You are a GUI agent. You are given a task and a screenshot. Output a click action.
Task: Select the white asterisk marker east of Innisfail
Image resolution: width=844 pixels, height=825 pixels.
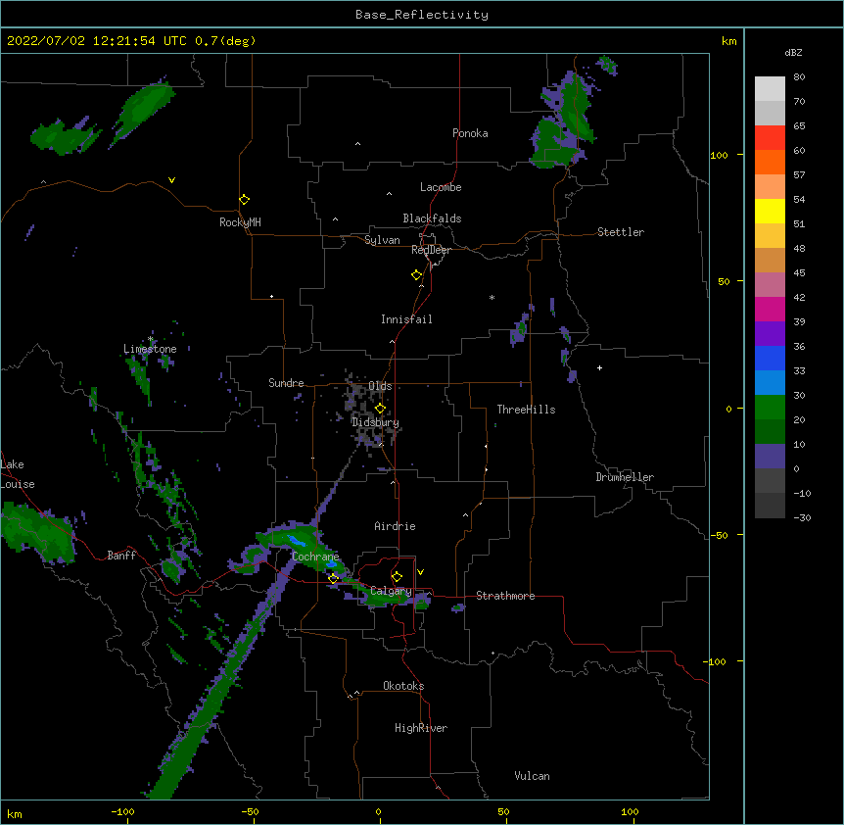tap(492, 297)
